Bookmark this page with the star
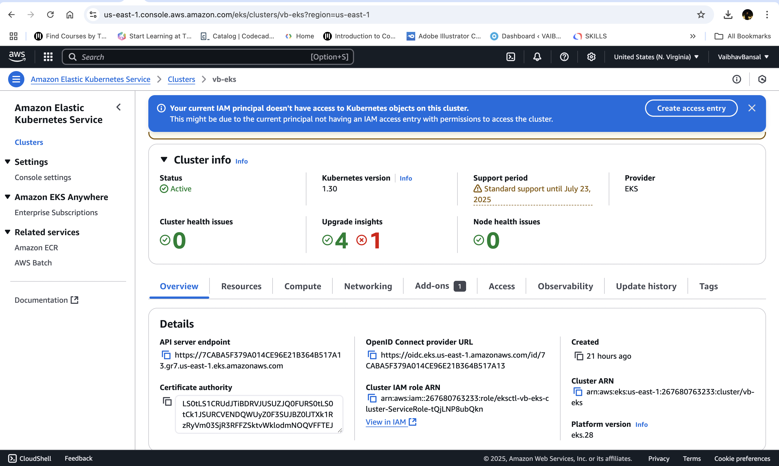The image size is (779, 466). pyautogui.click(x=701, y=14)
